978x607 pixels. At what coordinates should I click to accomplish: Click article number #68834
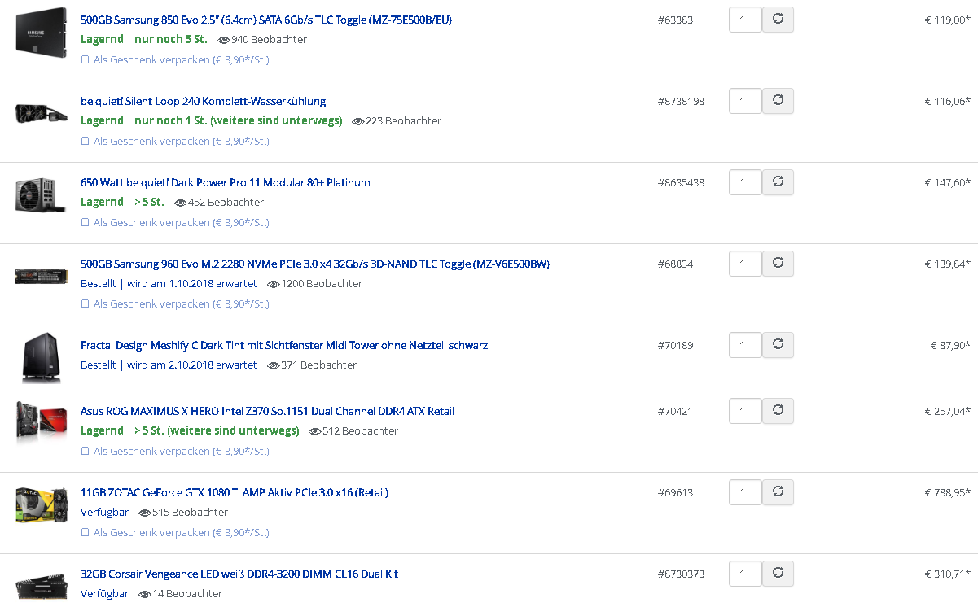(675, 264)
